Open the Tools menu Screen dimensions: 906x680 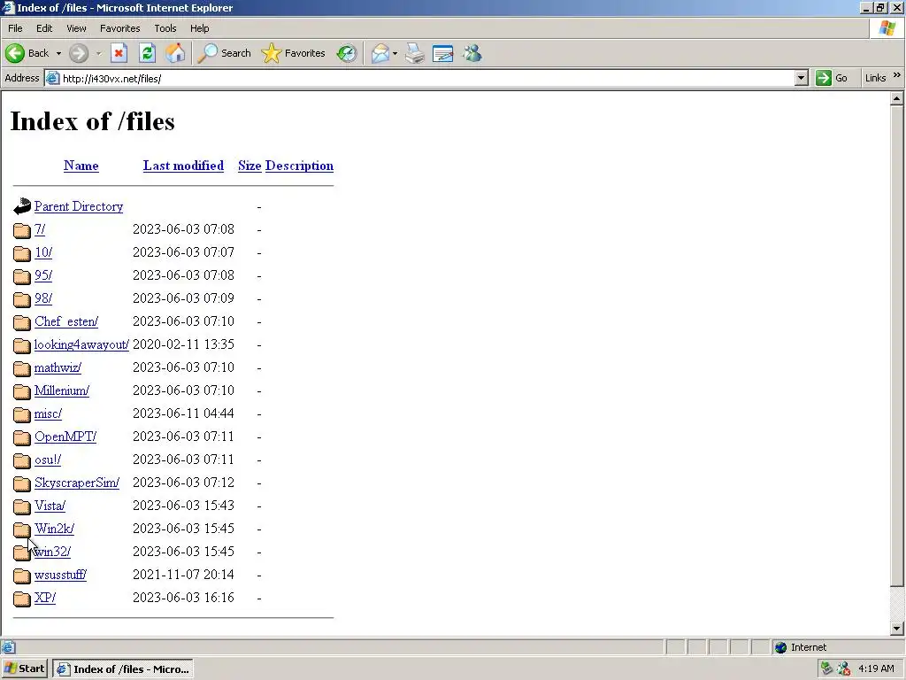tap(165, 28)
